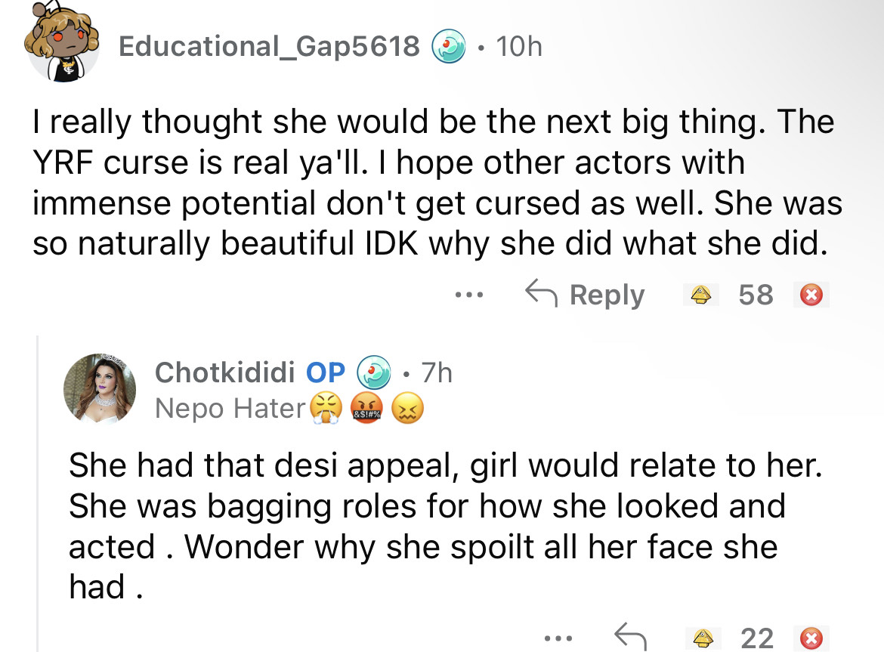Open Chotkididi's profile picture
The width and height of the screenshot is (884, 652).
click(100, 388)
